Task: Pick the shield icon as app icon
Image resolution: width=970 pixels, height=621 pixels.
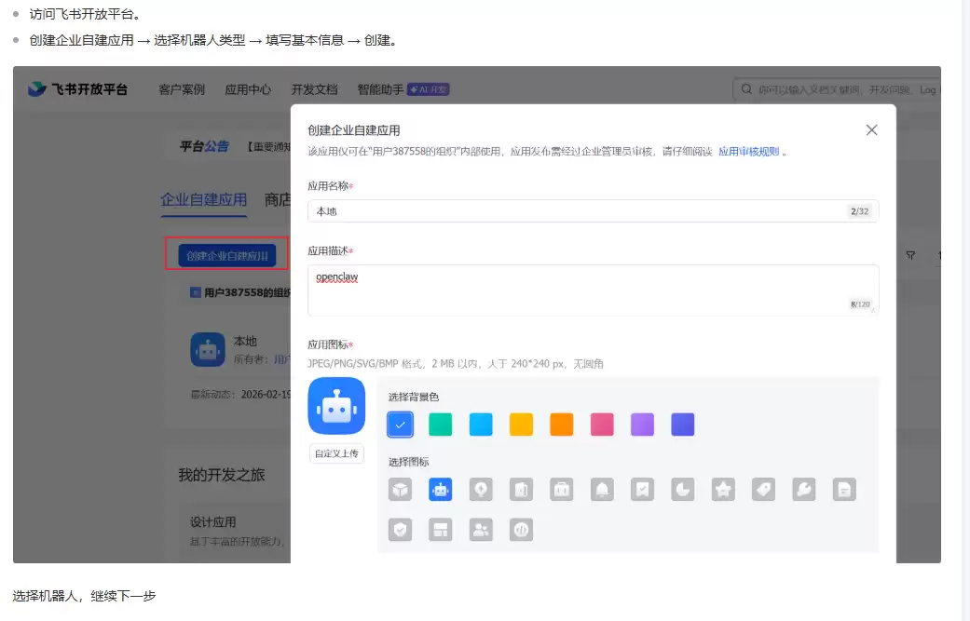Action: [x=400, y=530]
